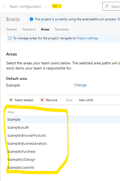
Task: Click the search magnifier icon
Action: pos(107,6)
